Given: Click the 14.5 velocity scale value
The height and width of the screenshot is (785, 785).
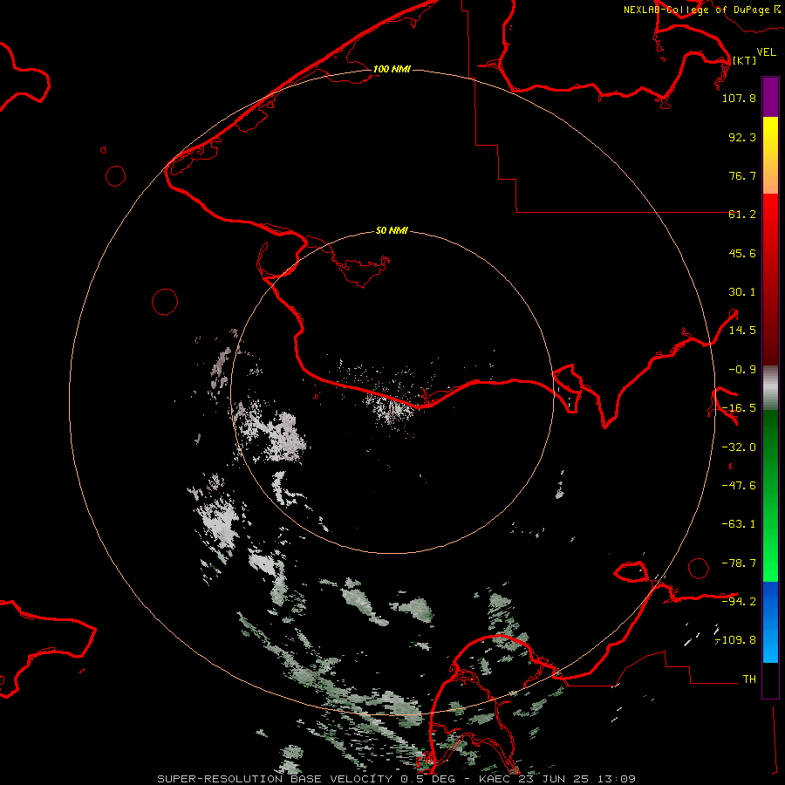Looking at the screenshot, I should 742,331.
